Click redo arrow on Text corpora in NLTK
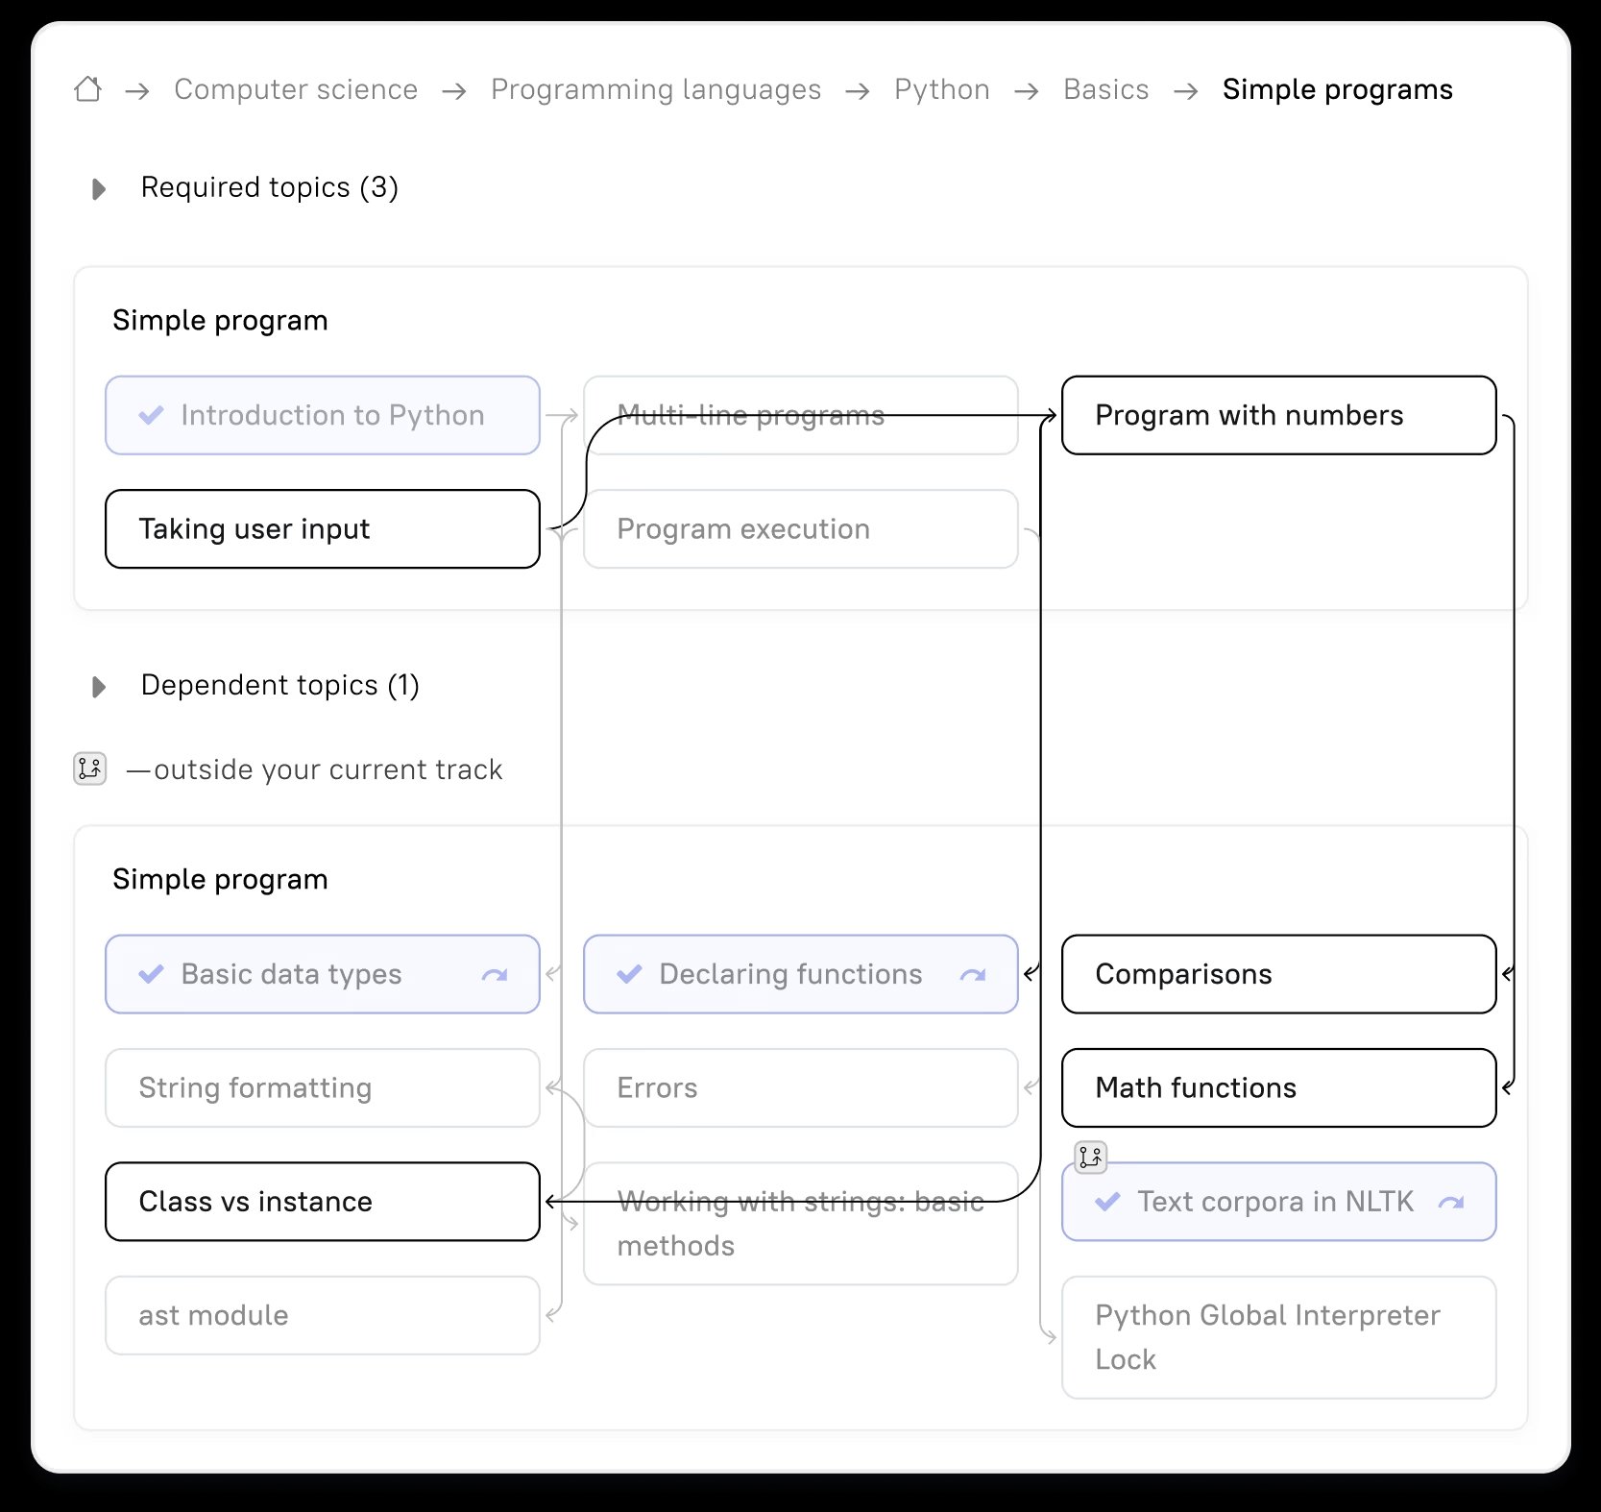This screenshot has height=1512, width=1601. point(1451,1202)
